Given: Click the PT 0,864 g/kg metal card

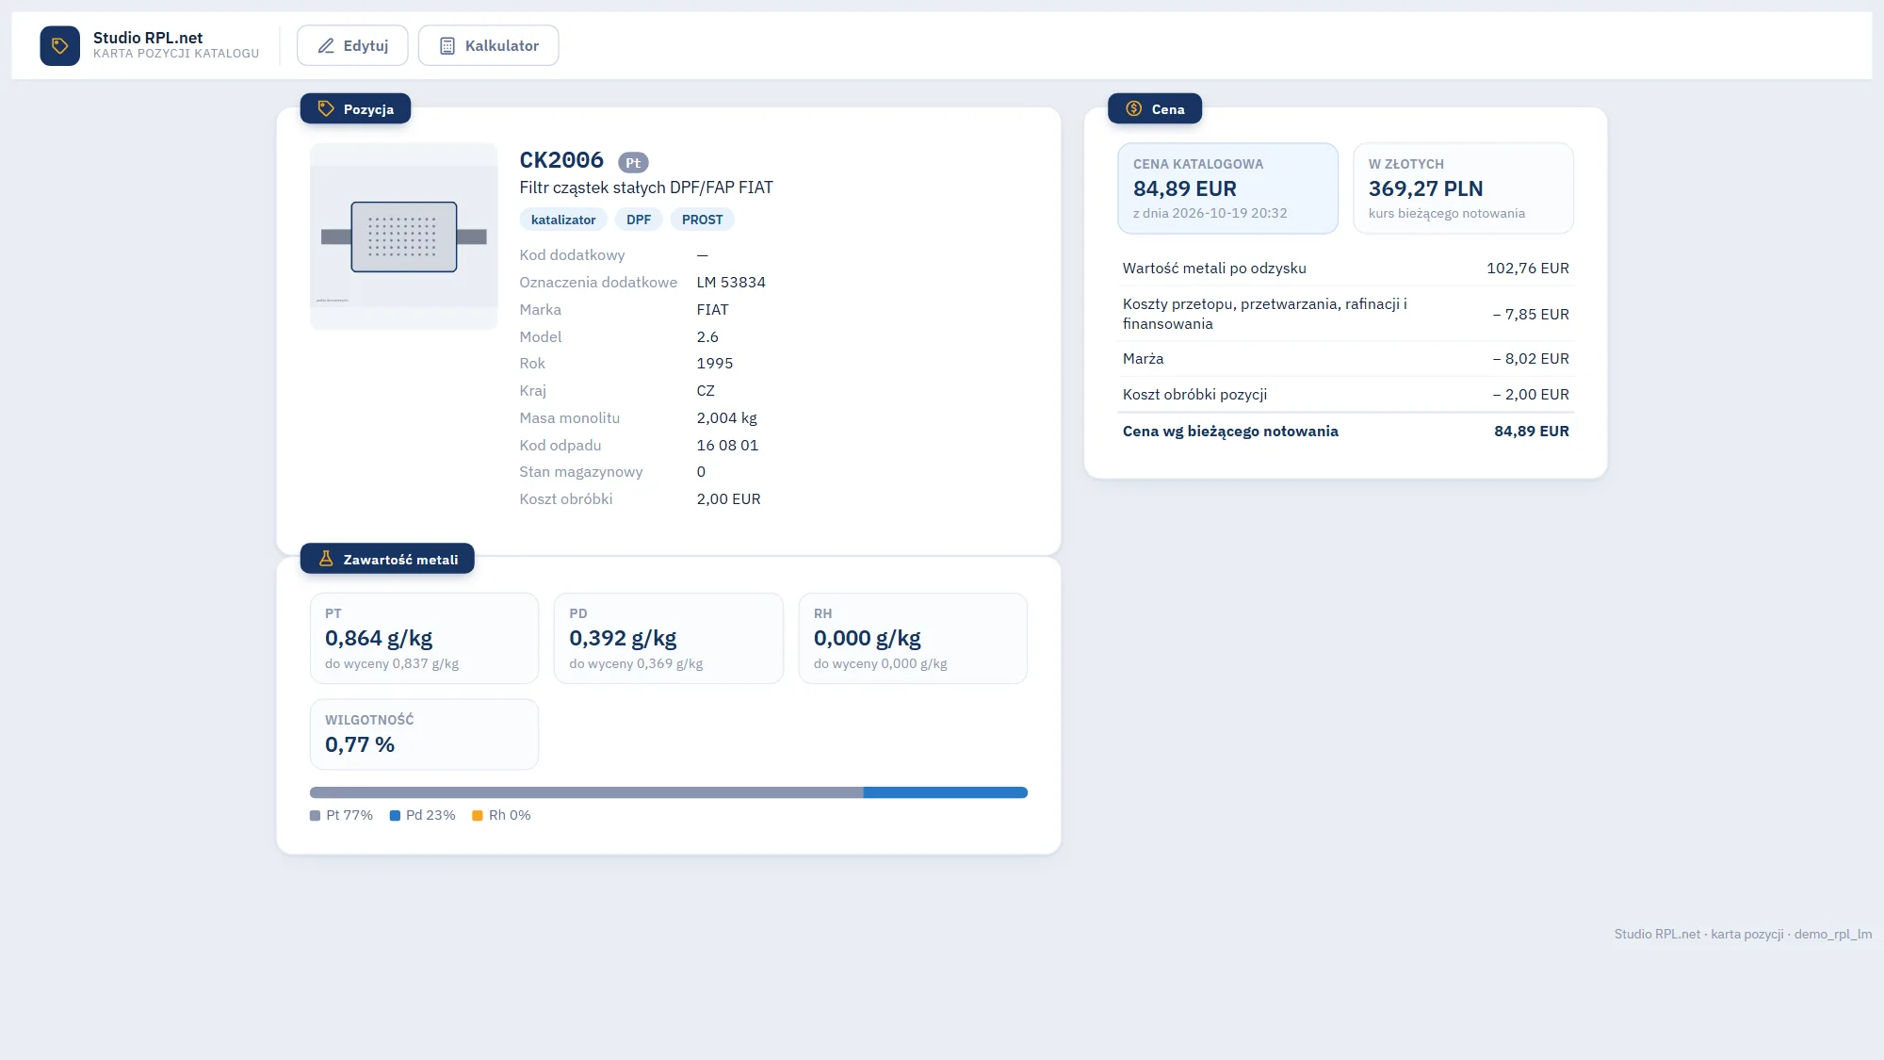Looking at the screenshot, I should coord(424,638).
